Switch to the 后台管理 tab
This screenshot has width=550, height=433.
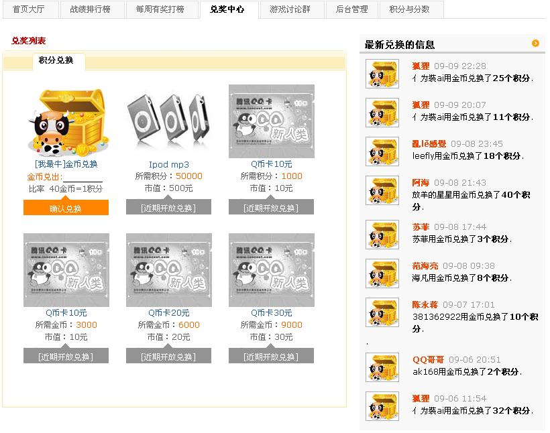pos(352,9)
